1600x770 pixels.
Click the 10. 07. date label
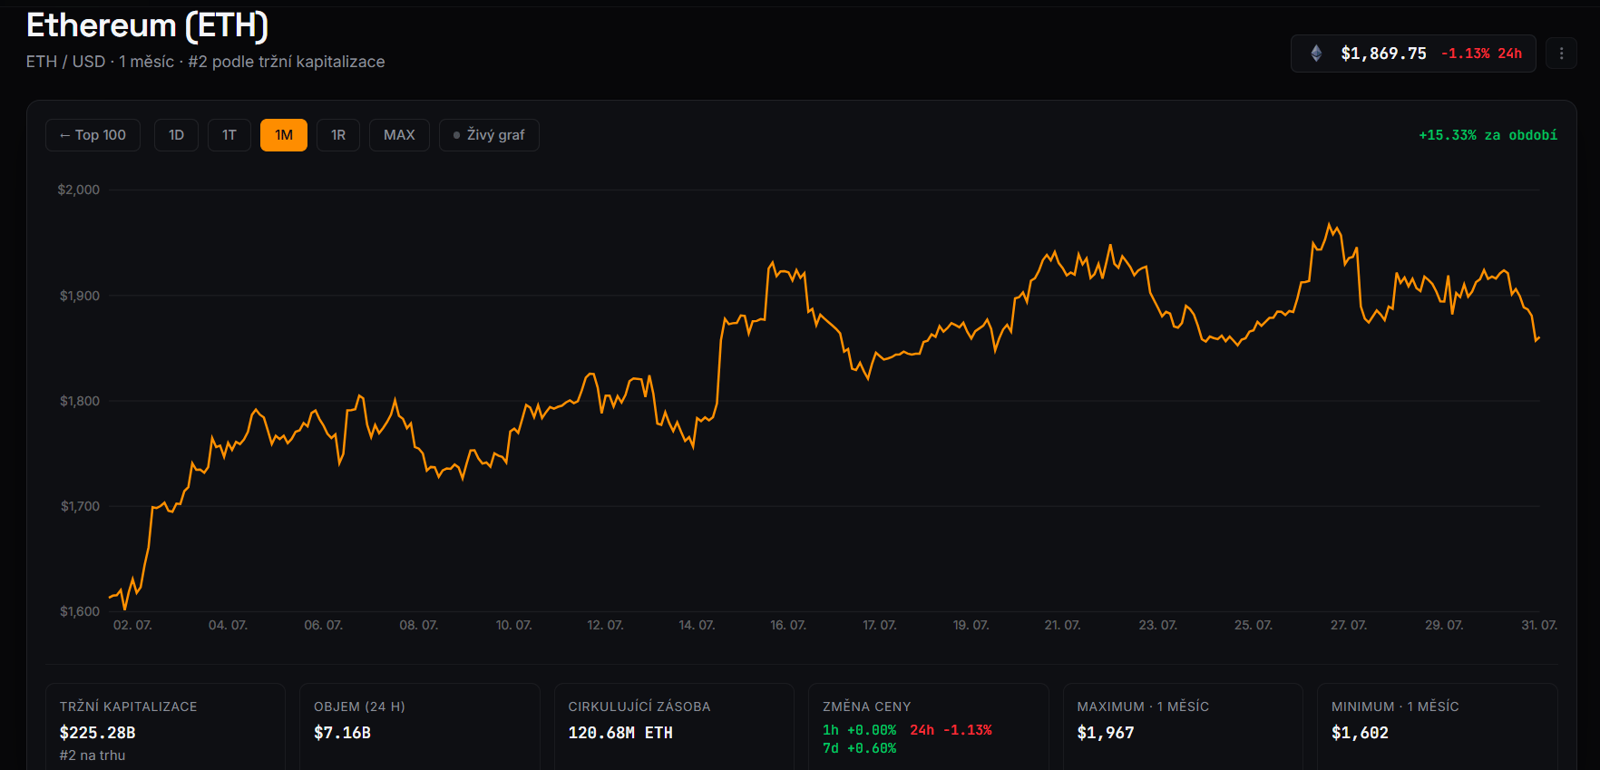tap(514, 625)
